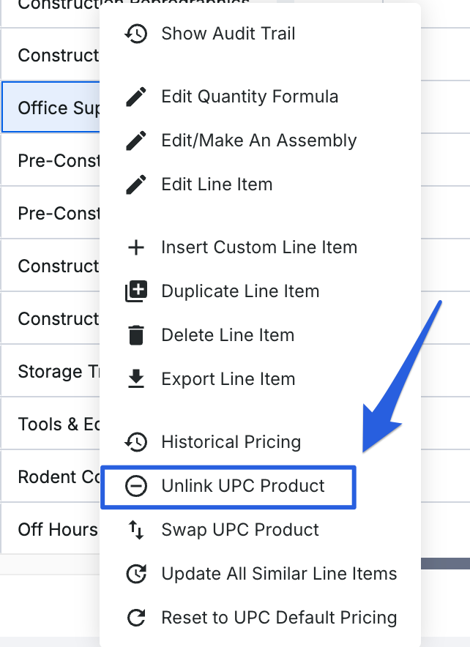Click the swap arrows icon for Swap UPC Product

point(136,530)
